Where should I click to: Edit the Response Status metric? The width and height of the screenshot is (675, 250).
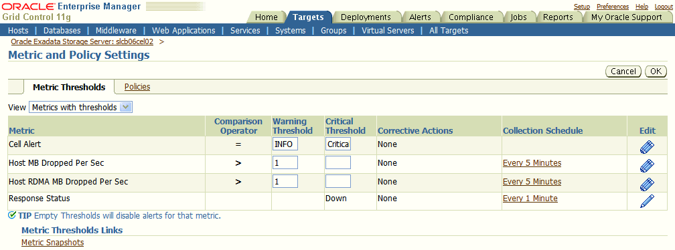point(647,201)
